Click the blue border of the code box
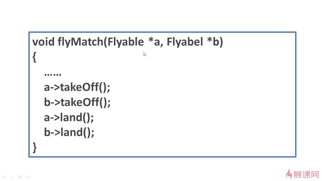 click(162, 32)
